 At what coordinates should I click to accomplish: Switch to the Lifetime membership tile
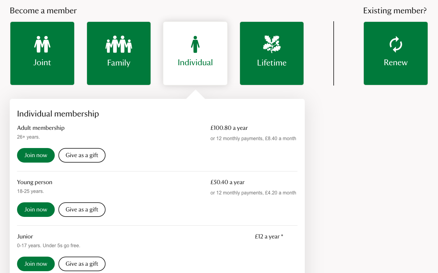coord(272,53)
